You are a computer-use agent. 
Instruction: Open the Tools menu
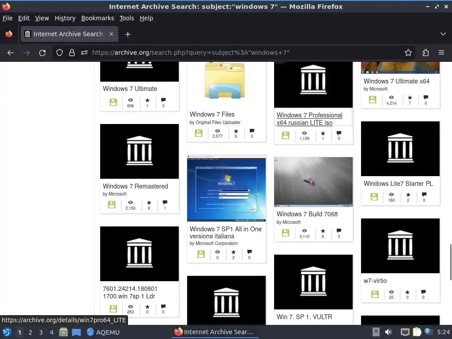pyautogui.click(x=127, y=18)
